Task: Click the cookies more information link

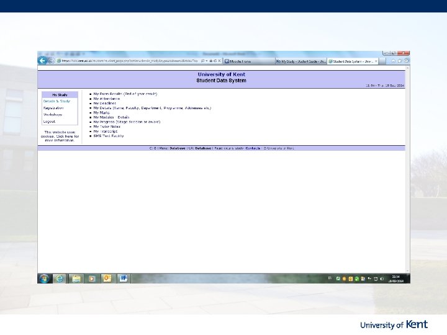Action: click(60, 136)
